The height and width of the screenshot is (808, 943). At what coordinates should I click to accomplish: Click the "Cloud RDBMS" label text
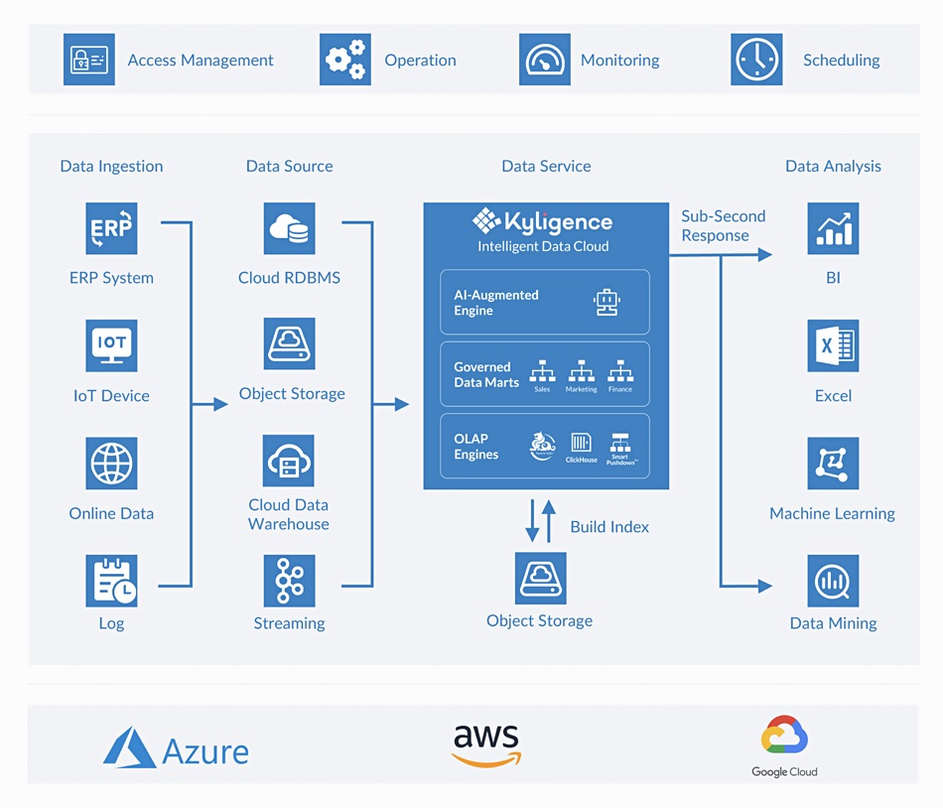(x=289, y=278)
